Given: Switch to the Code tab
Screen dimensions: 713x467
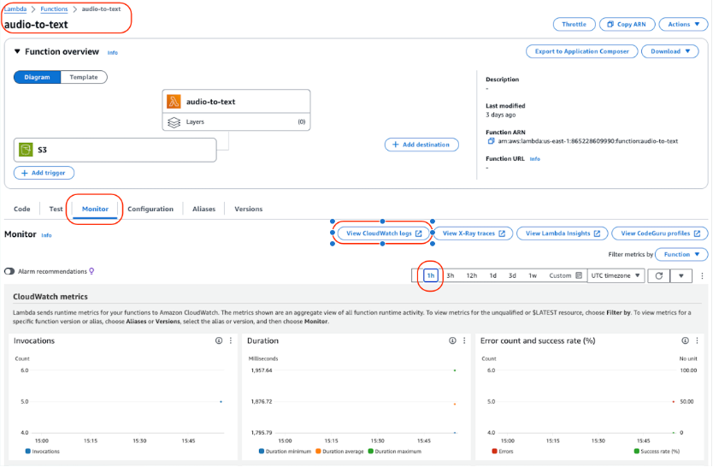Looking at the screenshot, I should click(x=22, y=209).
